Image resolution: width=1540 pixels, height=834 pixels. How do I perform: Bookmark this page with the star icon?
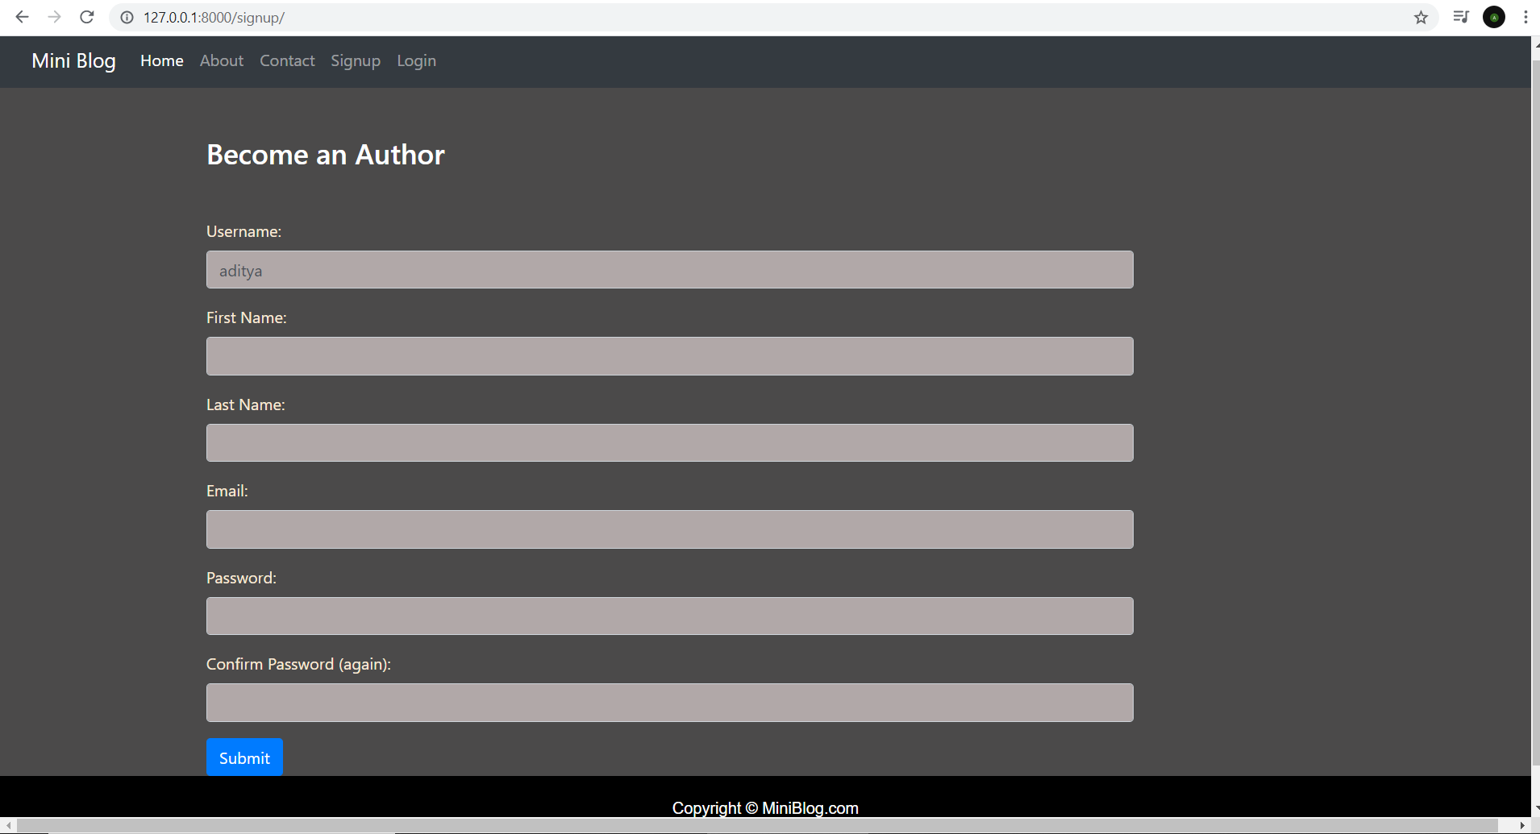(x=1421, y=17)
